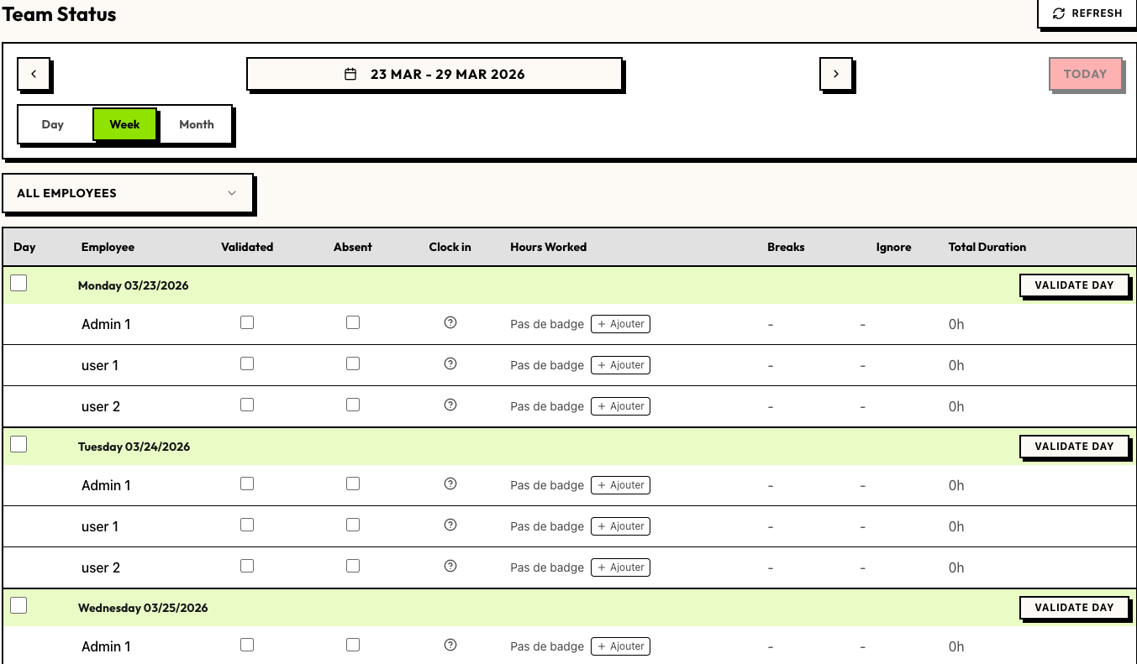Click VALIDATE DAY for Monday 03/23/2026
1137x664 pixels.
click(1074, 285)
